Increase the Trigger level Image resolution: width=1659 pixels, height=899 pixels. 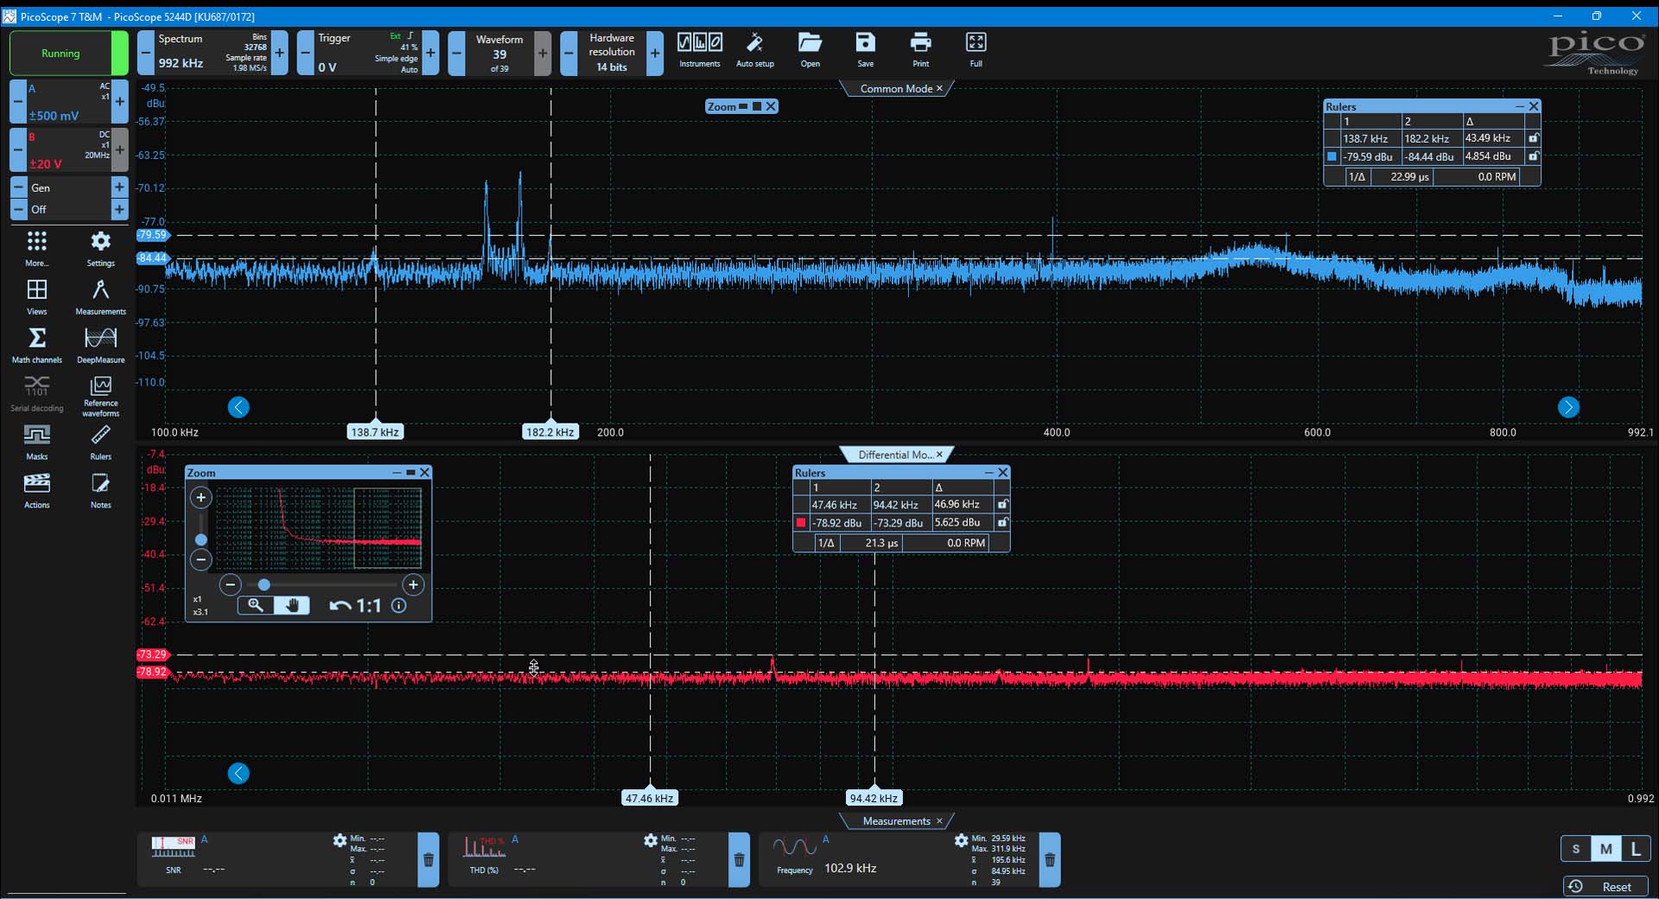pos(430,54)
